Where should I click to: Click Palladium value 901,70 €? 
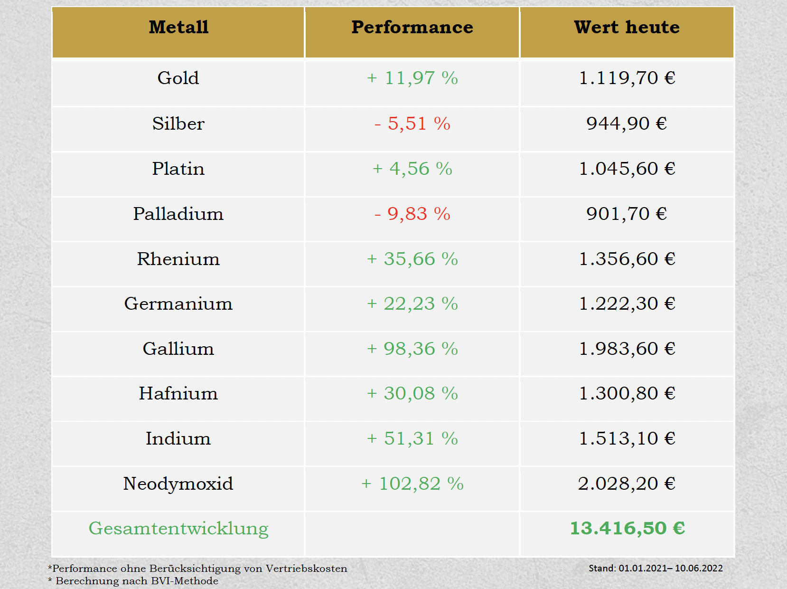tap(627, 214)
